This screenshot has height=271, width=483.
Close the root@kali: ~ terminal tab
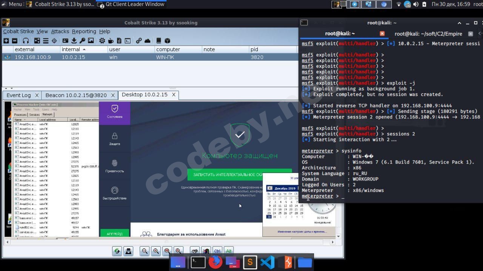pyautogui.click(x=382, y=34)
